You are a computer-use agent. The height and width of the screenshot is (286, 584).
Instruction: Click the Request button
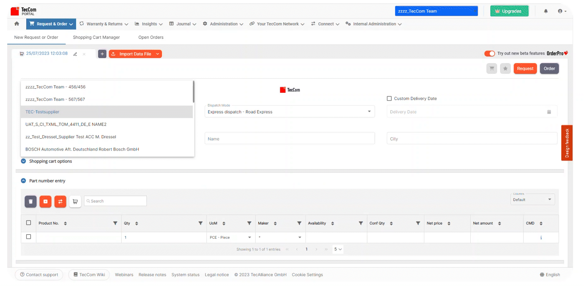pyautogui.click(x=525, y=69)
